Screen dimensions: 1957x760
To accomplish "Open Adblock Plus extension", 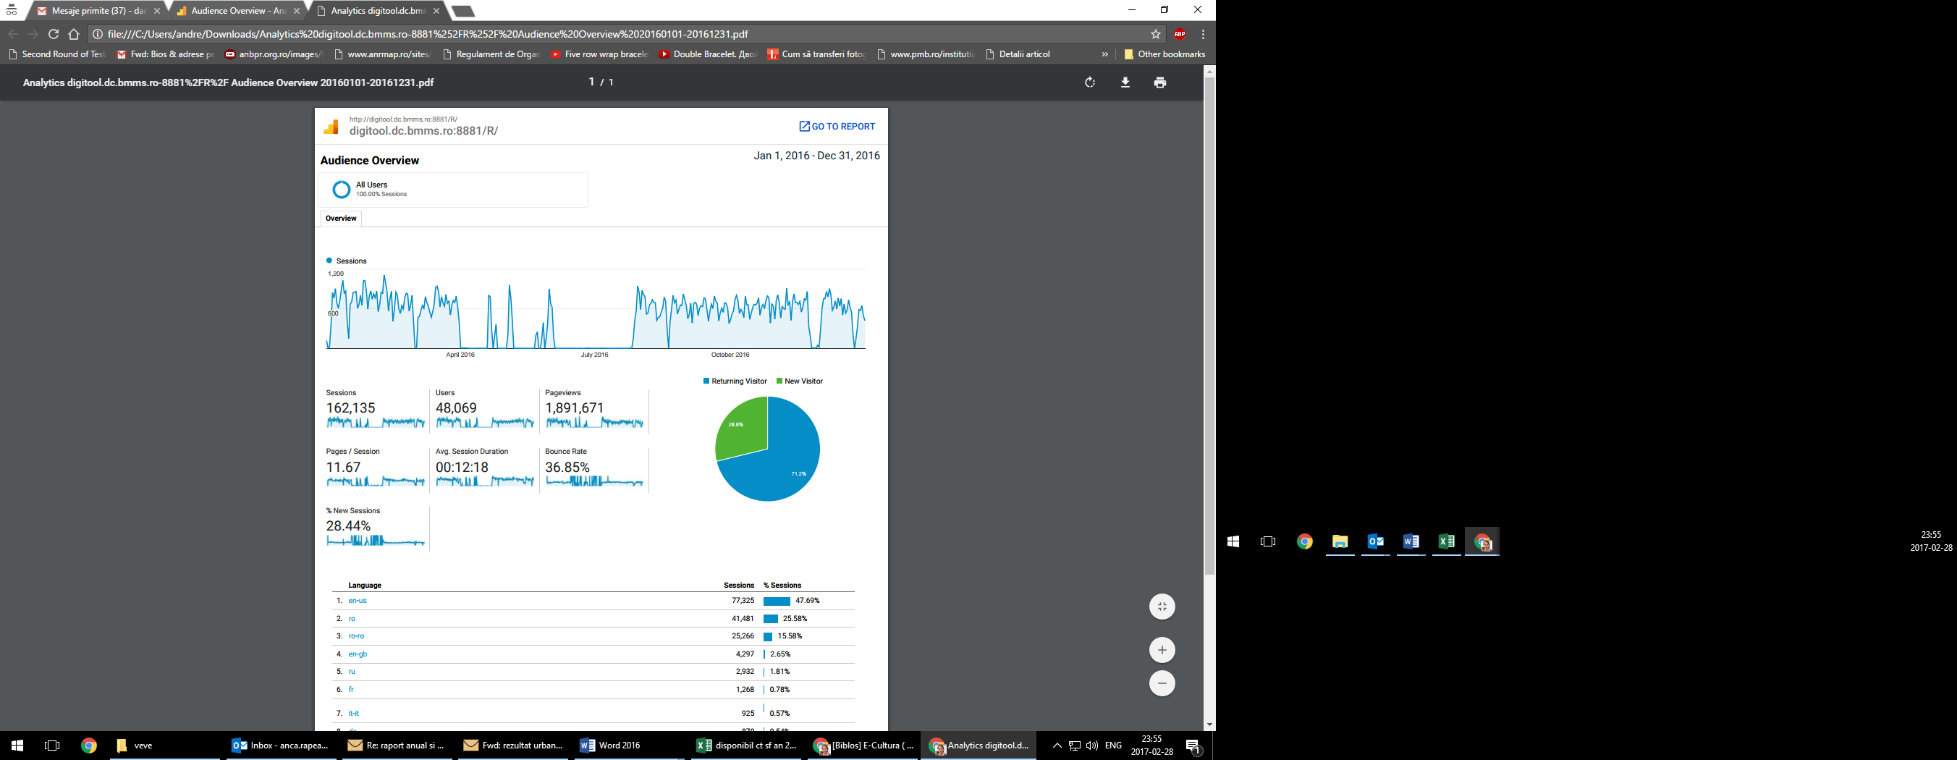I will (1180, 34).
